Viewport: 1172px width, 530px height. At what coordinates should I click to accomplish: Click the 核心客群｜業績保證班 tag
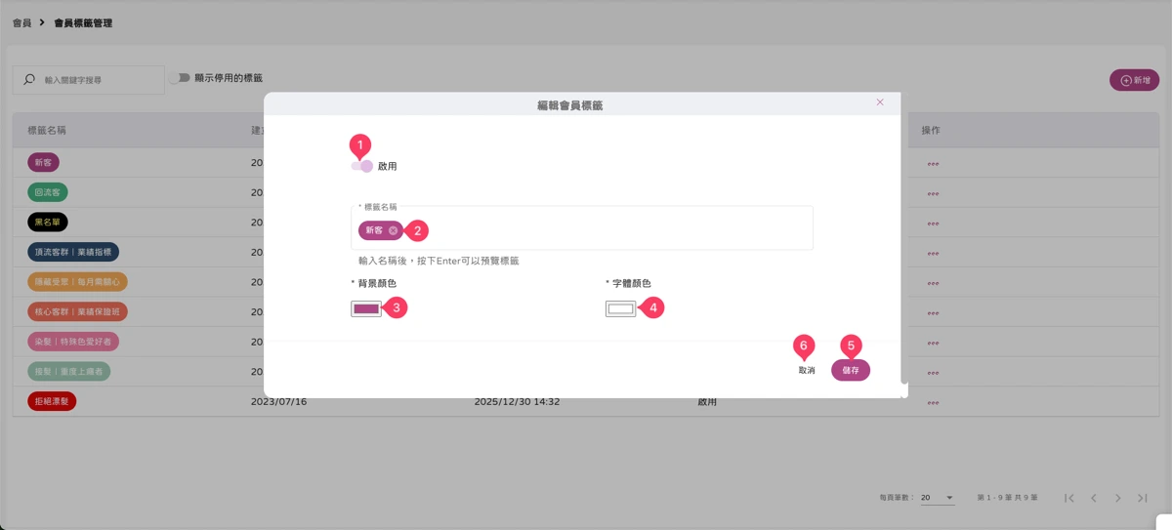[77, 312]
